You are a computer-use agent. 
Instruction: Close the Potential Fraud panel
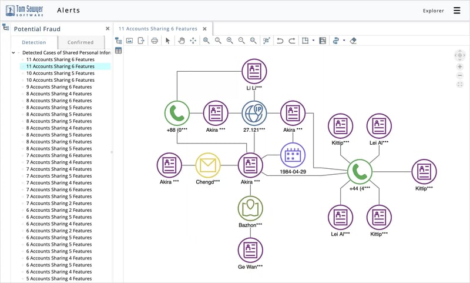point(108,28)
